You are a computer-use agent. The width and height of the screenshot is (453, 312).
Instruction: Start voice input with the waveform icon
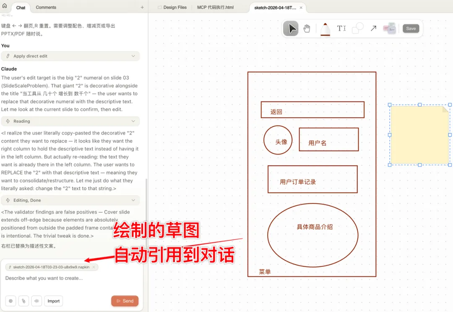[x=36, y=301]
